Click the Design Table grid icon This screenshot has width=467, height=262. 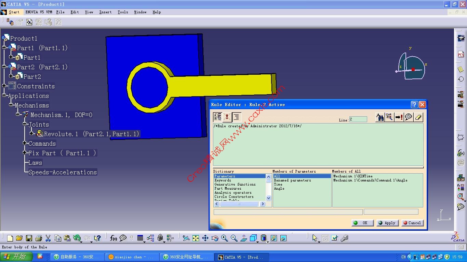coord(140,238)
